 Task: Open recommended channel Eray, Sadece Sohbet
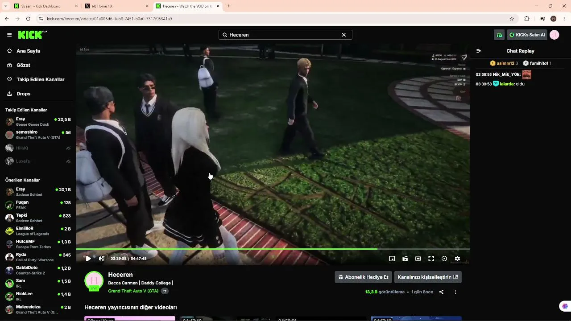38,192
